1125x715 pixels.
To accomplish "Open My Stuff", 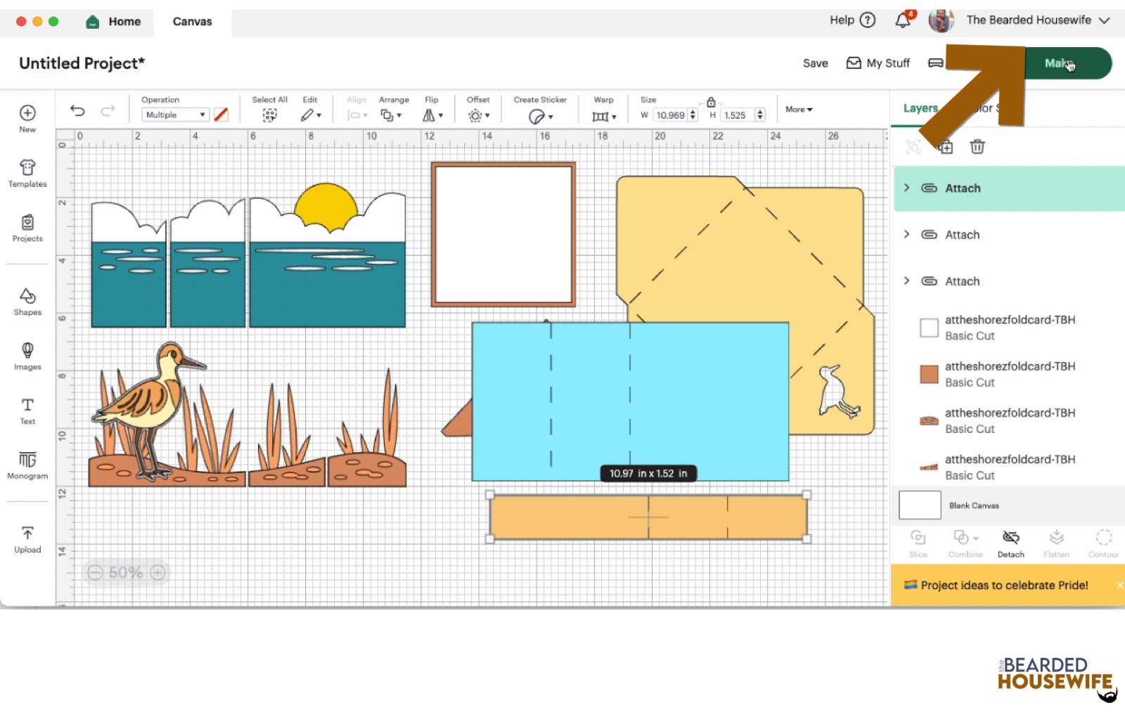I will [877, 63].
